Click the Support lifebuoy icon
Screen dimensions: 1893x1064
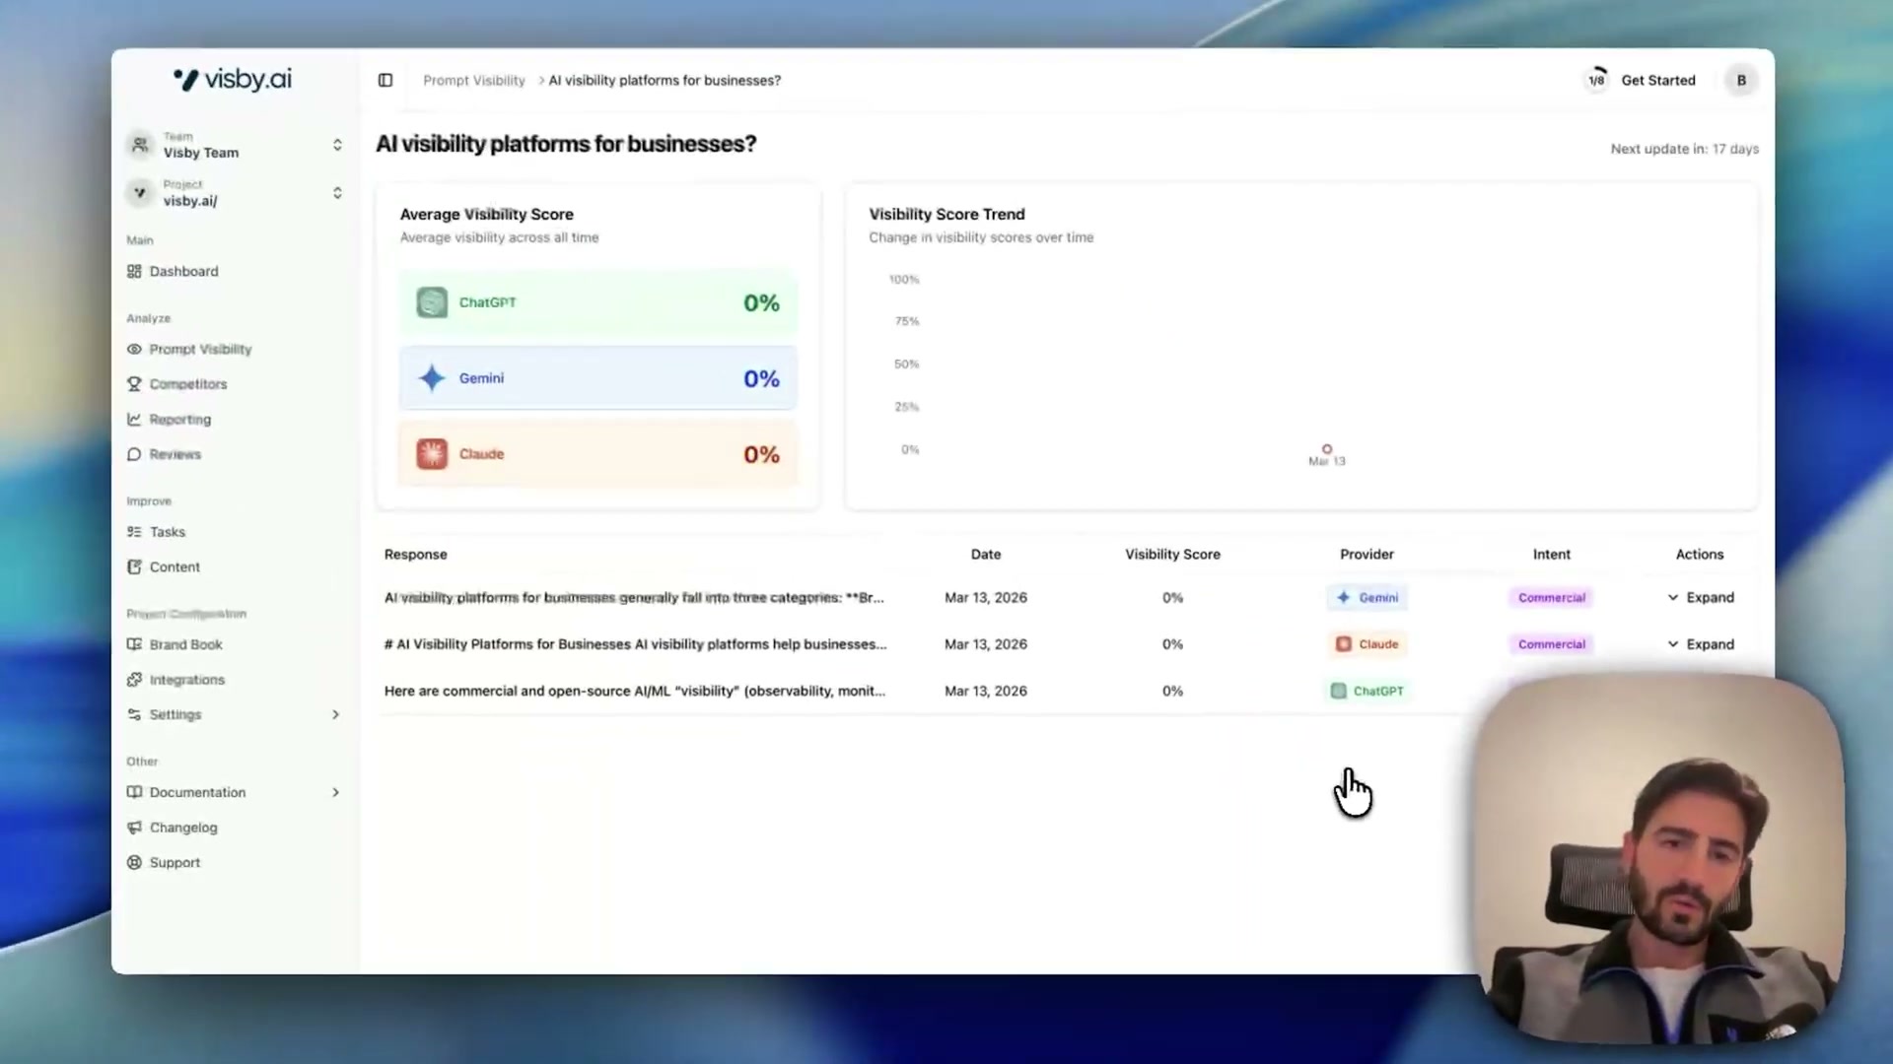[134, 863]
